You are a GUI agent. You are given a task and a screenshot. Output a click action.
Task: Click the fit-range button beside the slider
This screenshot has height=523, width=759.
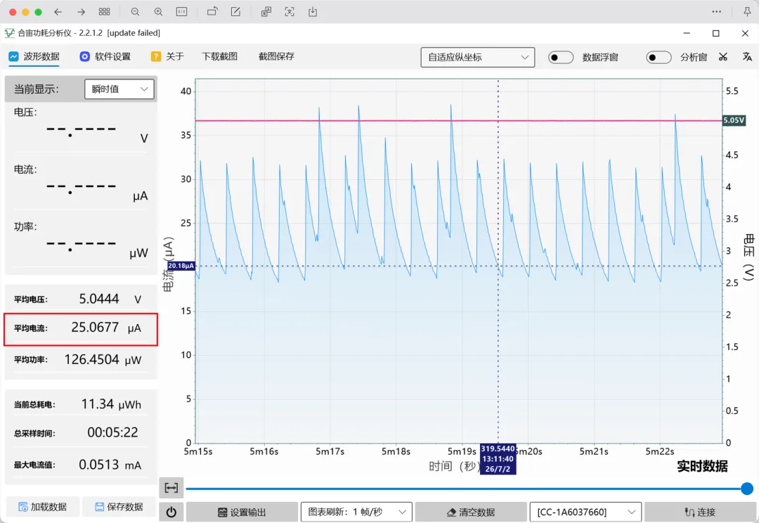pos(171,488)
